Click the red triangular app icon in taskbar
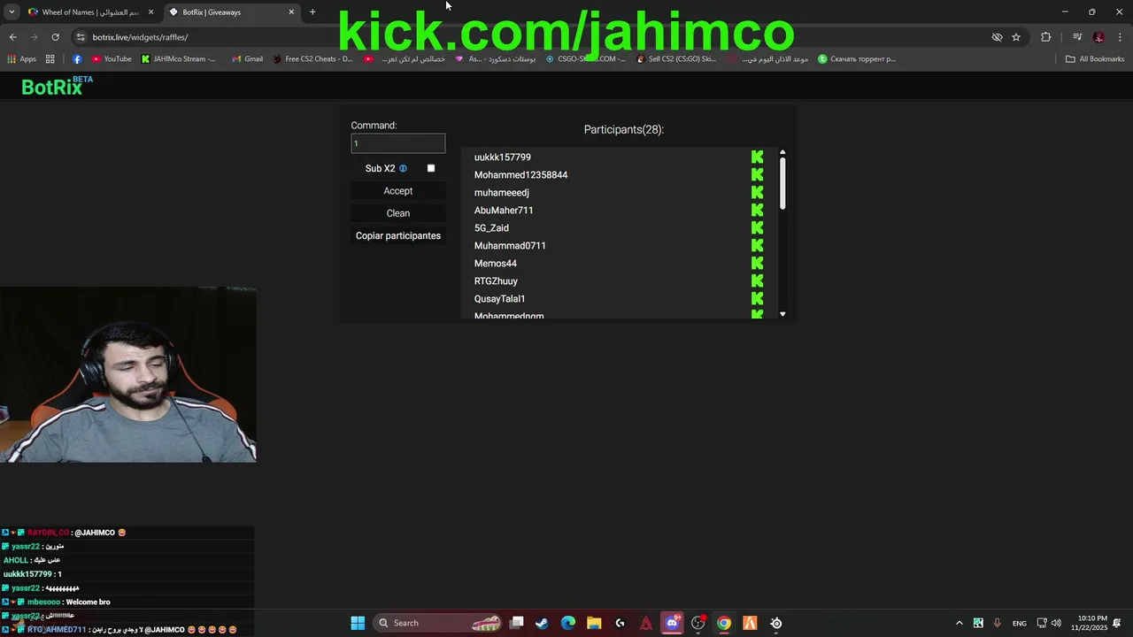The height and width of the screenshot is (637, 1133). point(646,623)
